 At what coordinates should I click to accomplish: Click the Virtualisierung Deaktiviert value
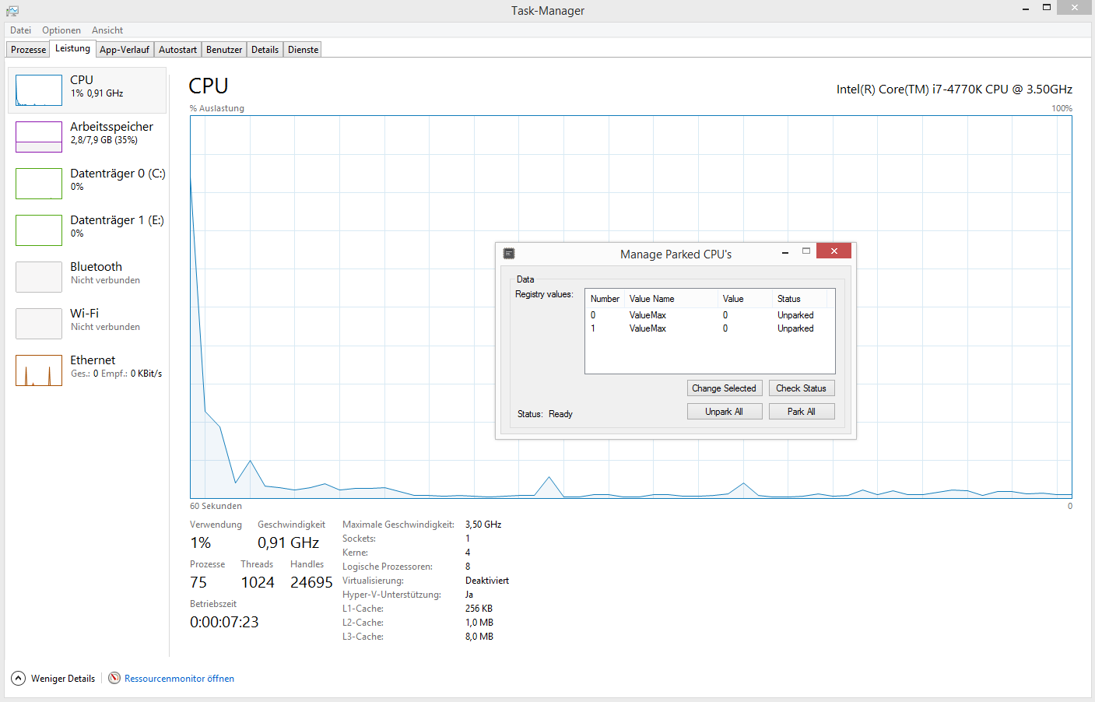(487, 581)
